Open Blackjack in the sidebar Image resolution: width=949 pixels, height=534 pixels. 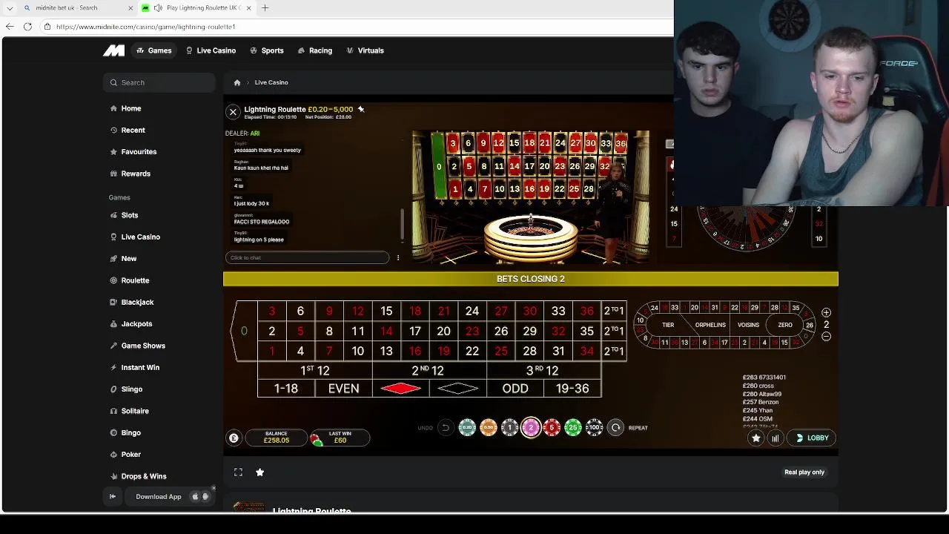(131, 302)
